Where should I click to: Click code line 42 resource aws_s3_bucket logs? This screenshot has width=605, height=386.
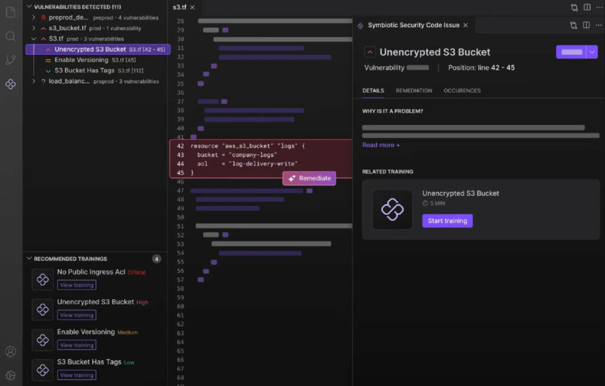click(x=248, y=146)
